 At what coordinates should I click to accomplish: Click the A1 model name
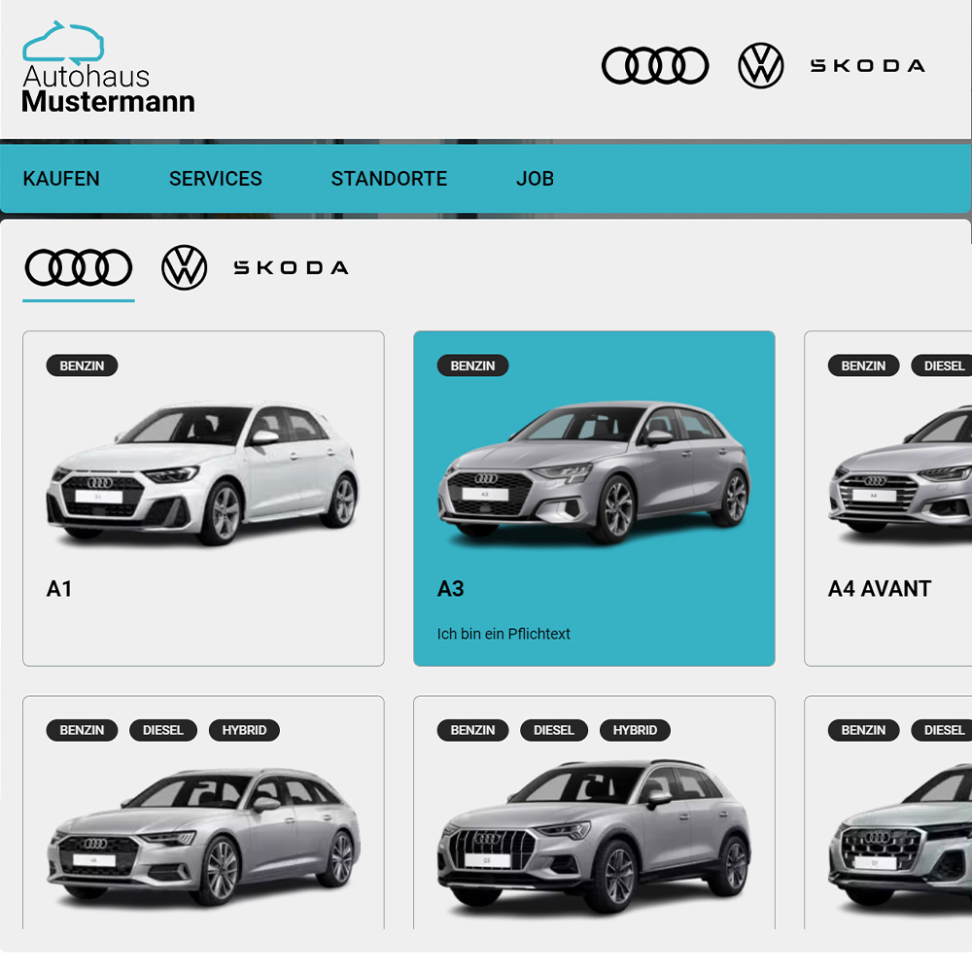59,589
